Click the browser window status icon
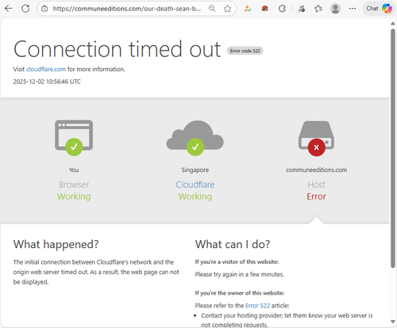Screen dimensions: 397x328 coord(74,137)
